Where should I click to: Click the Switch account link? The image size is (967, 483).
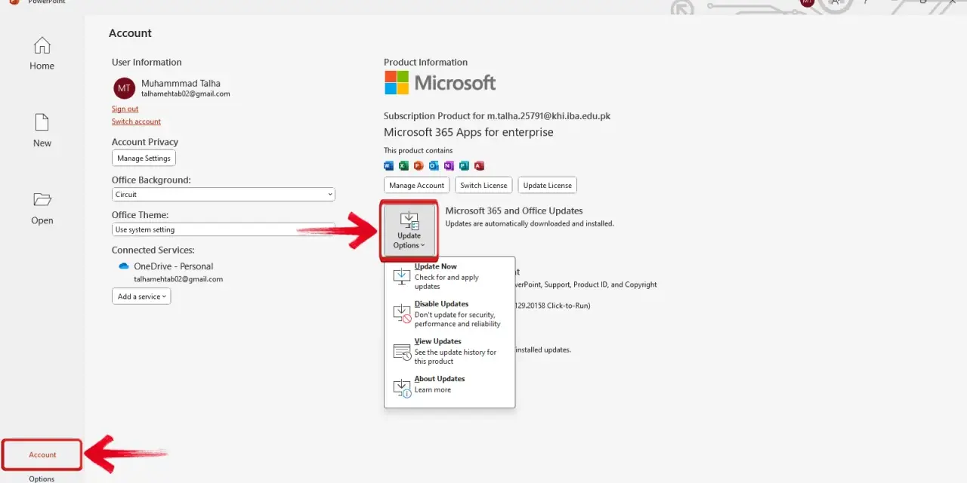(136, 122)
